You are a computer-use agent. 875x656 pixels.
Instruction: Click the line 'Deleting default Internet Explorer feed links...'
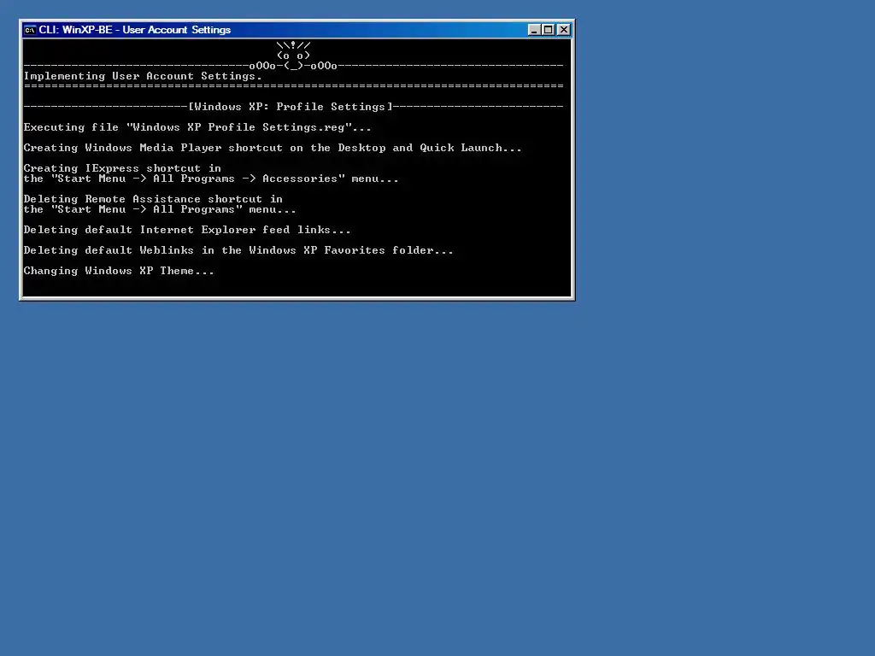coord(187,230)
